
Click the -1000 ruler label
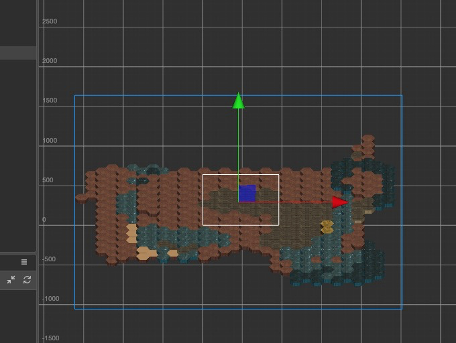pyautogui.click(x=50, y=298)
